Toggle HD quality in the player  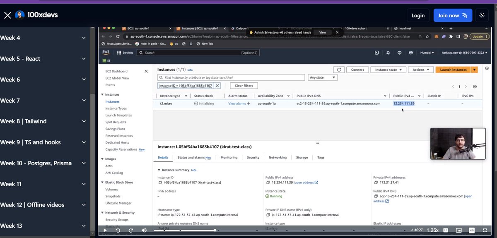pyautogui.click(x=472, y=230)
